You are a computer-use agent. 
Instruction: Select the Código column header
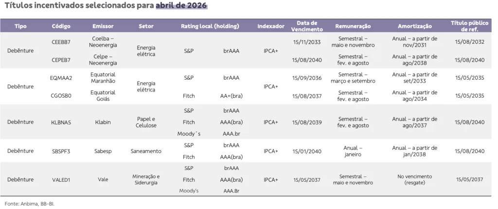[61, 26]
